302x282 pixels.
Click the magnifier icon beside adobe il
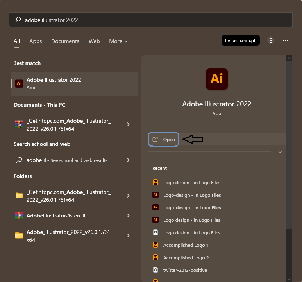coord(19,160)
